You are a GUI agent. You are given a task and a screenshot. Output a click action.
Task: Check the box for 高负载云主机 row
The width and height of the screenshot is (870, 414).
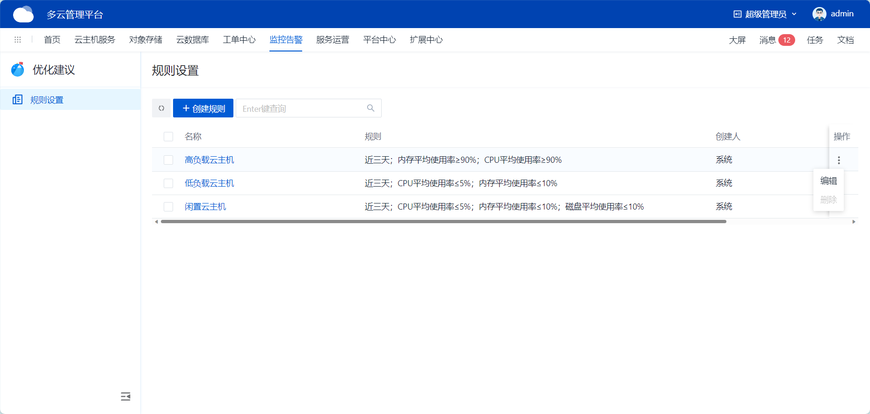click(x=168, y=160)
